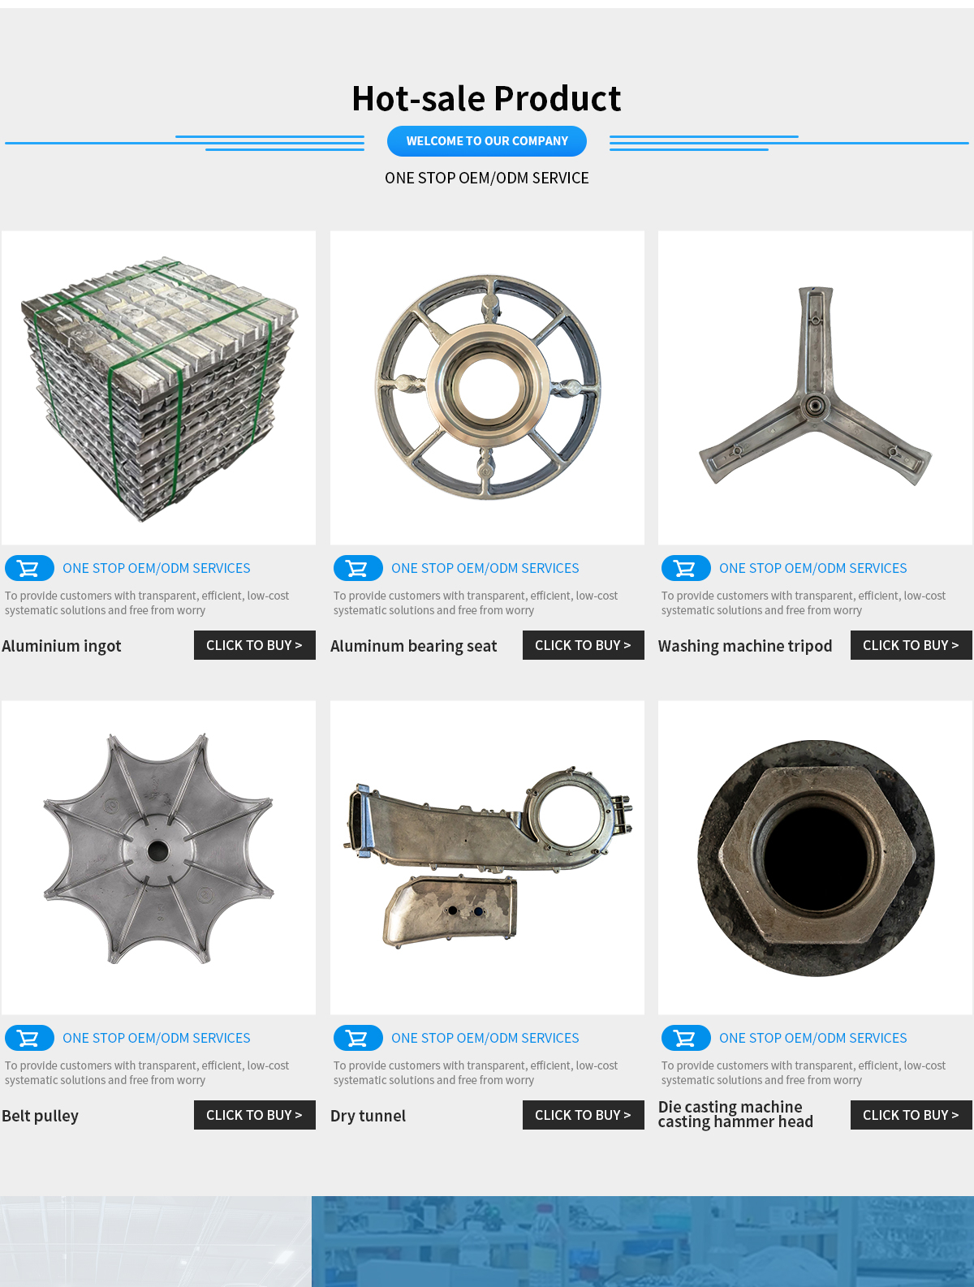
Task: View the Aluminum bearing seat photo
Action: 487,388
